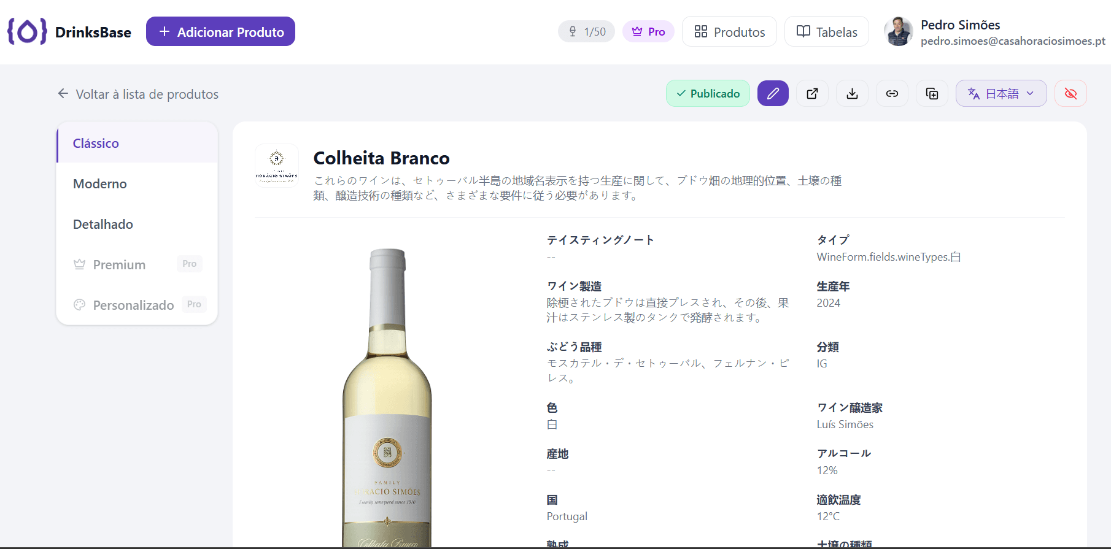Open the Tabelas page

click(826, 31)
